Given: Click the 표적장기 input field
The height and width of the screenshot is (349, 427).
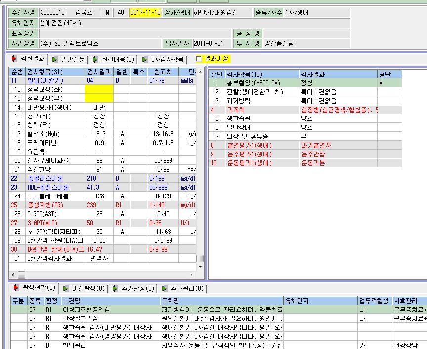Looking at the screenshot, I should 135,33.
